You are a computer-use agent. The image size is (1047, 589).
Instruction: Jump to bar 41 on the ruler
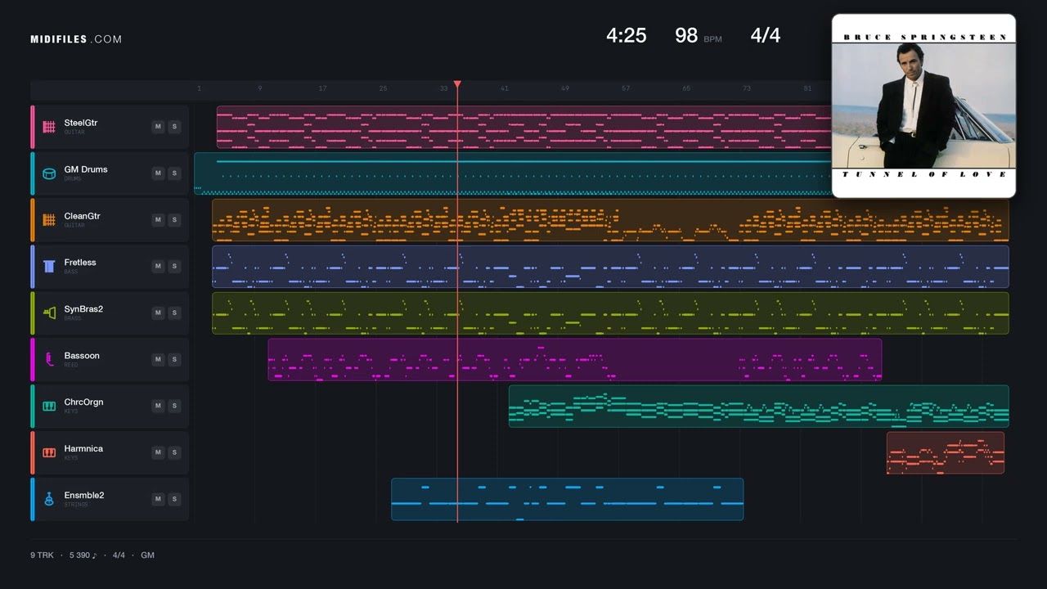(x=504, y=88)
